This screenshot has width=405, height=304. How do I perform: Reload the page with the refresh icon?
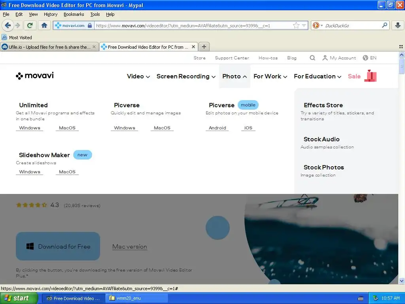[30, 25]
